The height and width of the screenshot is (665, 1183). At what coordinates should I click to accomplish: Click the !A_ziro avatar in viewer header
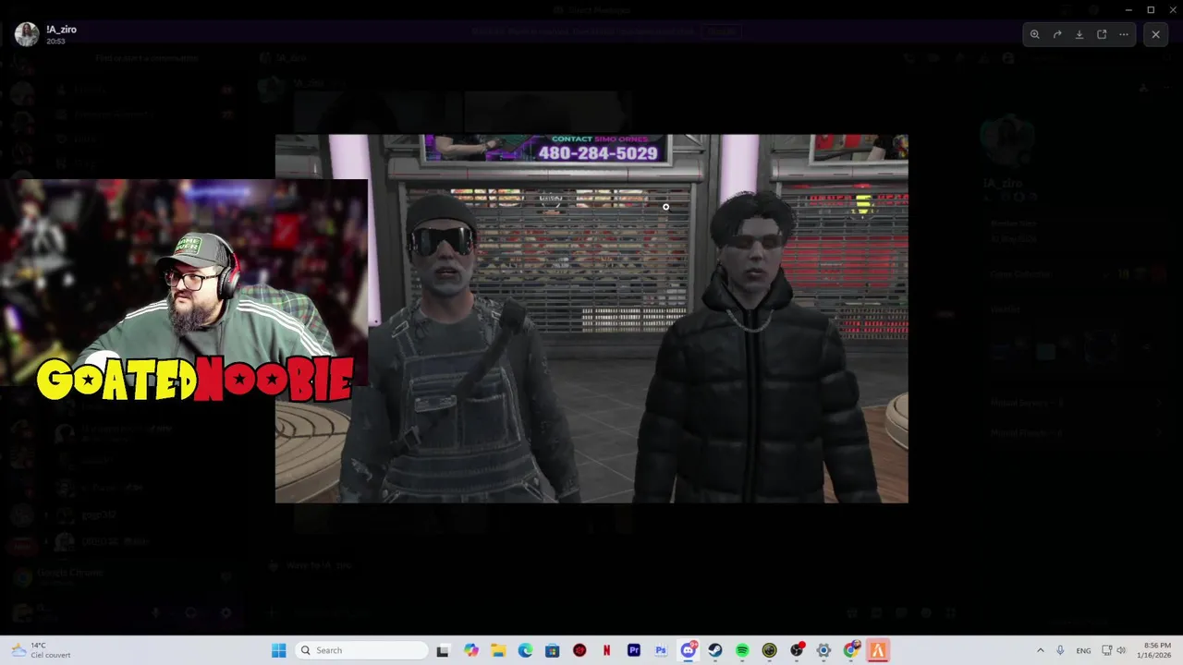27,34
